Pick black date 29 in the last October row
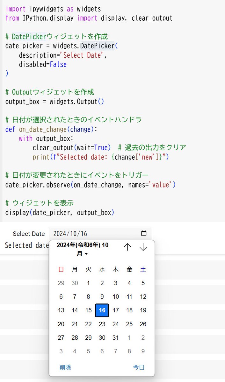 tap(88, 338)
